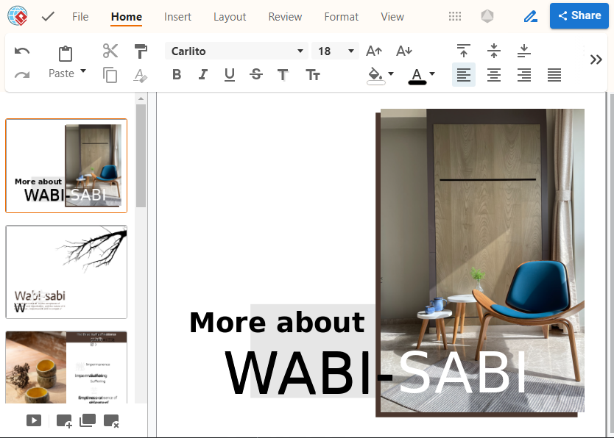Select the Format Painter tool

[x=141, y=51]
